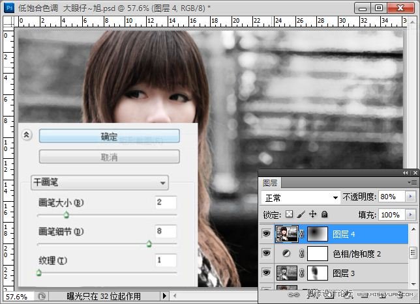The height and width of the screenshot is (304, 420).
Task: Collapse the filter dialog with double-chevron button
Action: (x=27, y=135)
